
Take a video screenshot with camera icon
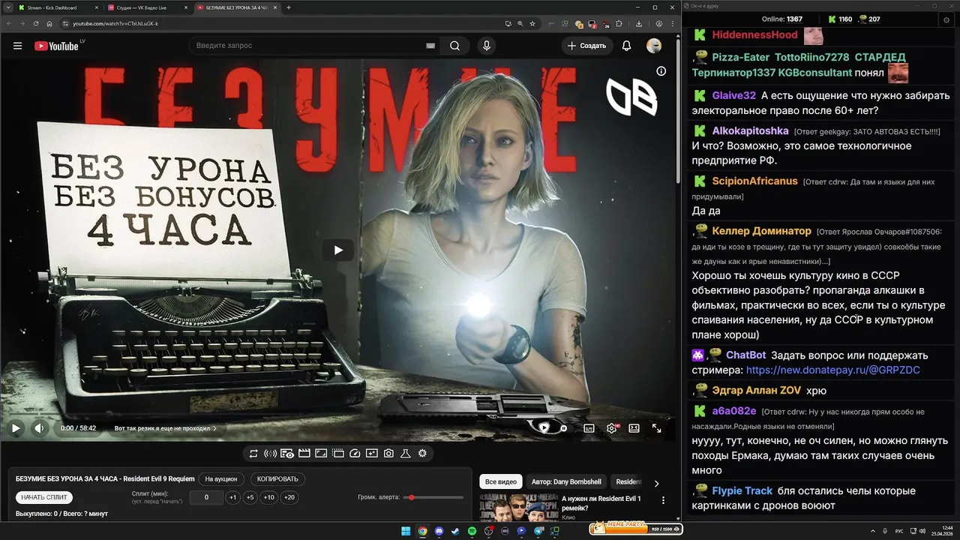click(388, 453)
